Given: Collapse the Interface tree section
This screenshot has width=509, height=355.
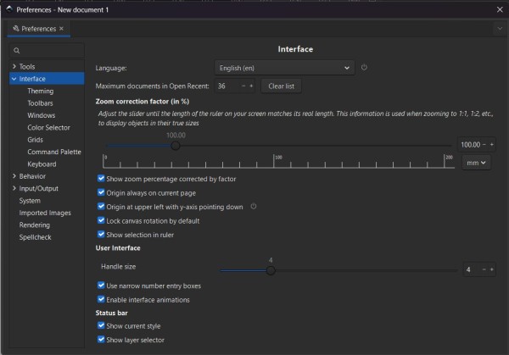Looking at the screenshot, I should pos(14,79).
